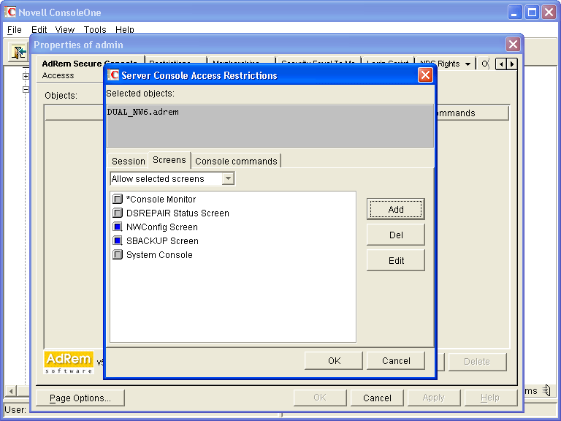Open the File menu

[x=15, y=29]
